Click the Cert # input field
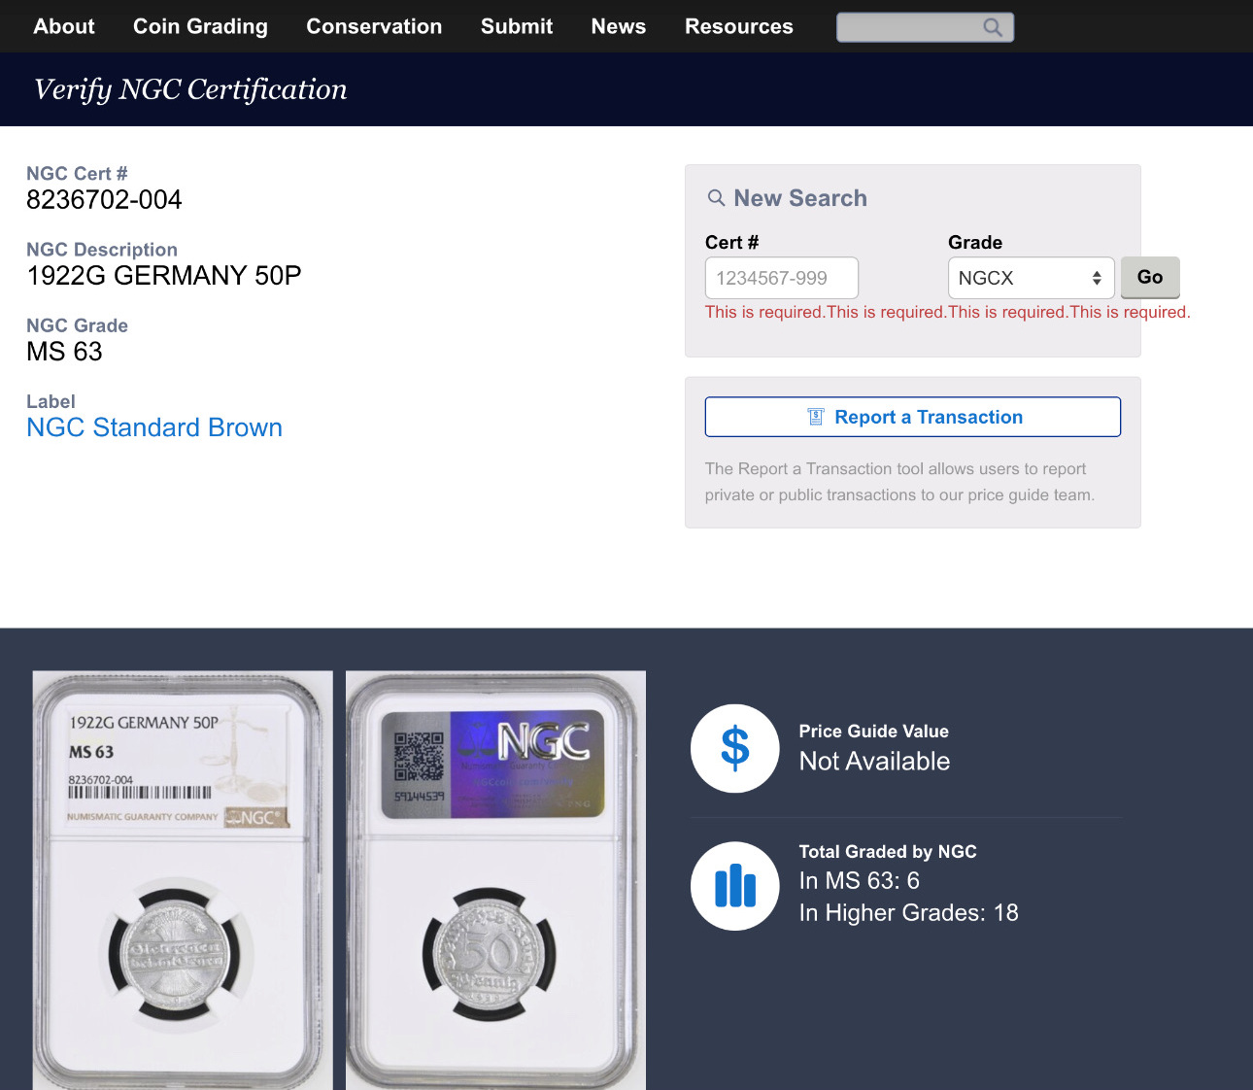The width and height of the screenshot is (1253, 1090). [782, 278]
